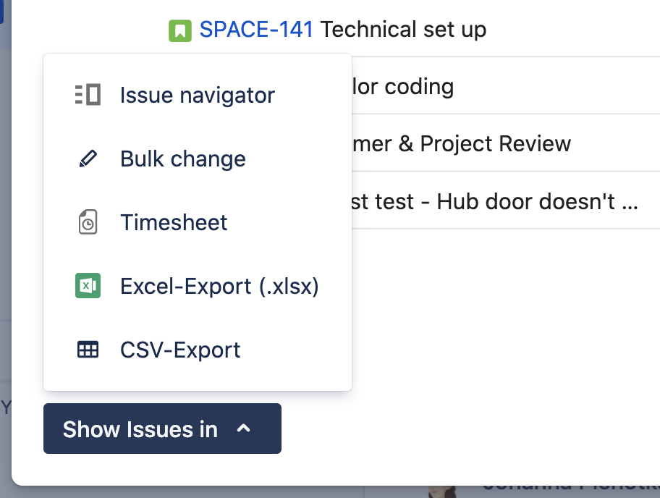Click the Technical set up summary
The height and width of the screenshot is (498, 660).
(403, 30)
